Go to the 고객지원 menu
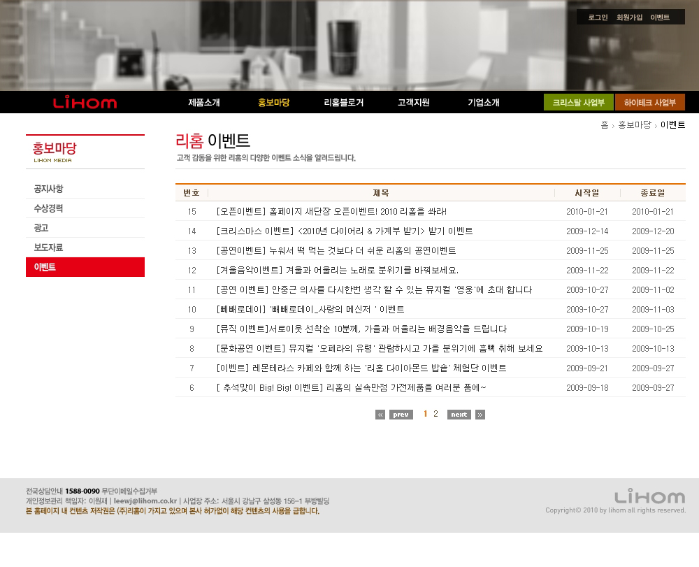The height and width of the screenshot is (567, 699). click(413, 103)
